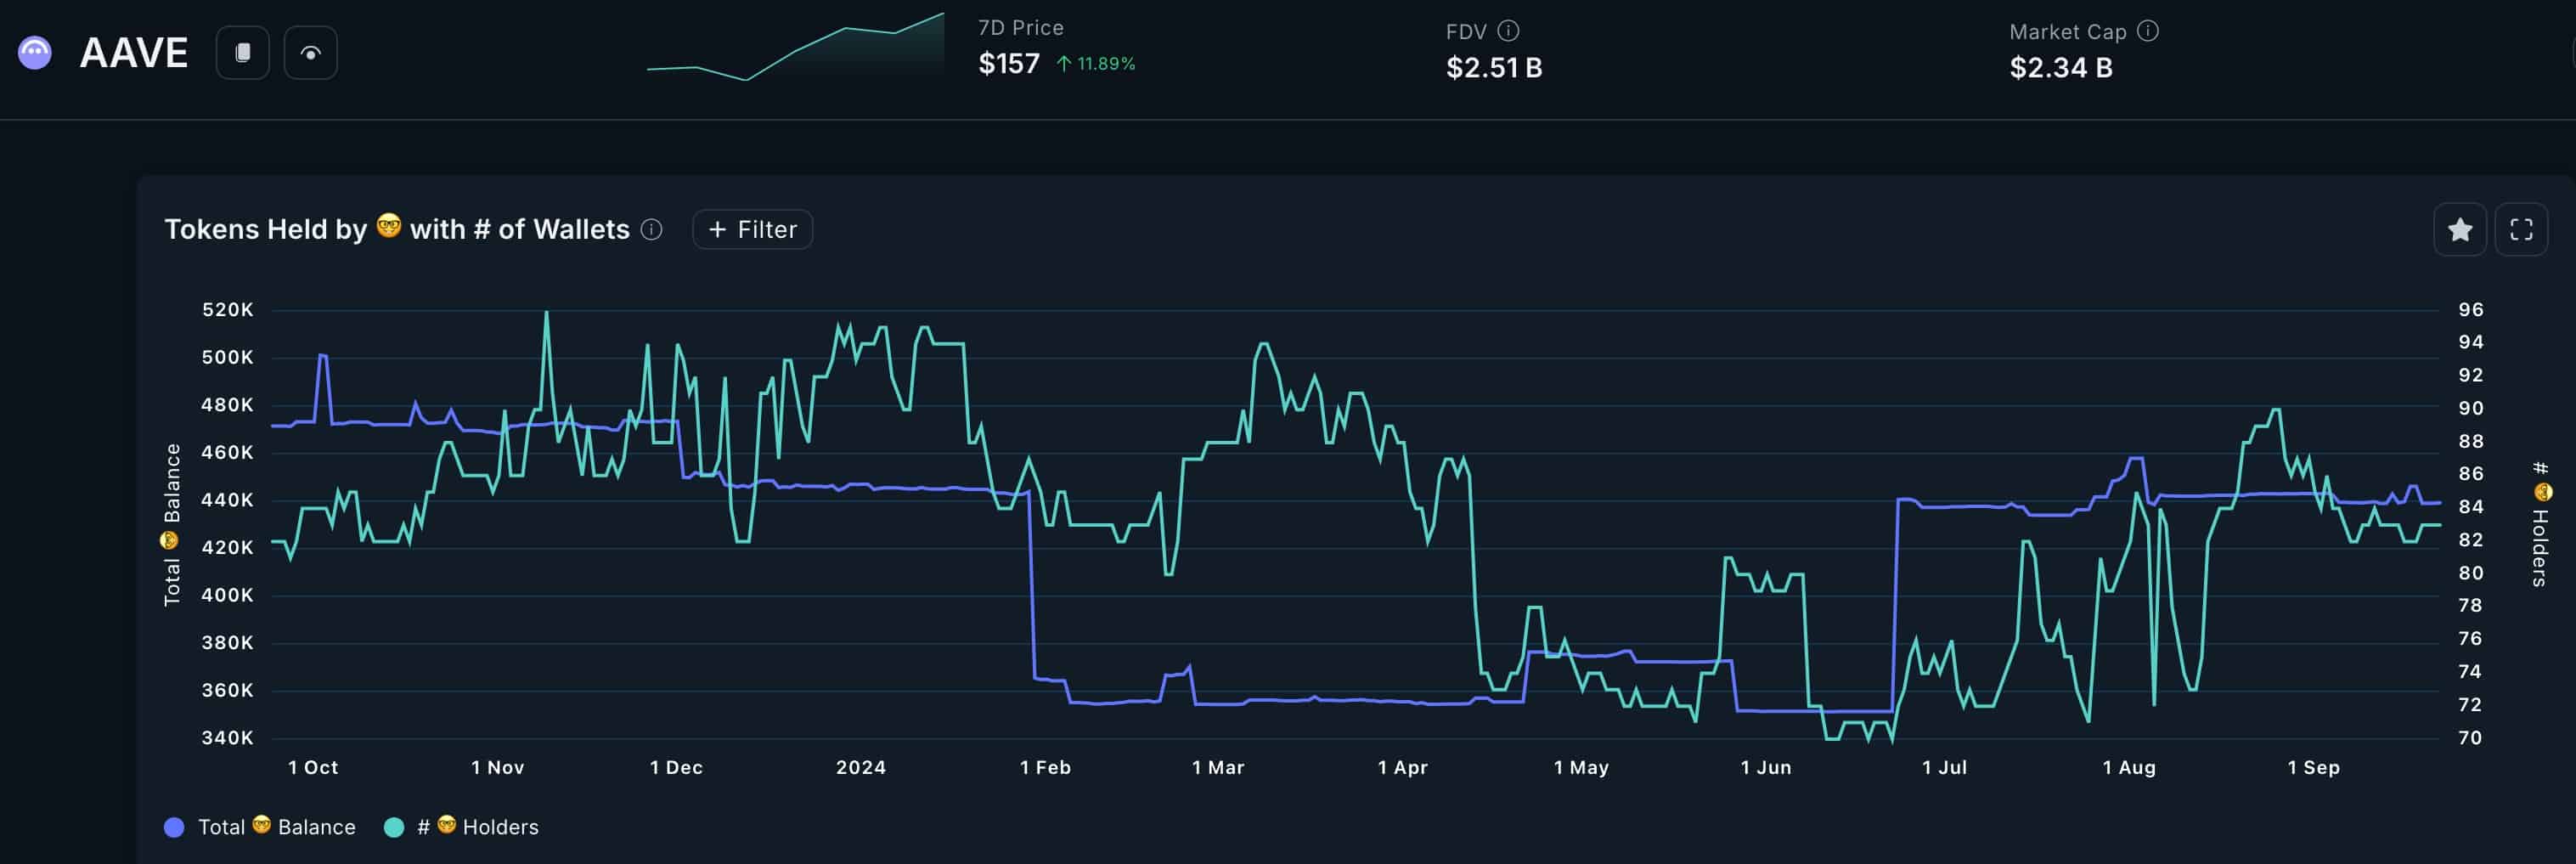This screenshot has height=864, width=2576.
Task: Click the 520K left axis label
Action: (228, 310)
